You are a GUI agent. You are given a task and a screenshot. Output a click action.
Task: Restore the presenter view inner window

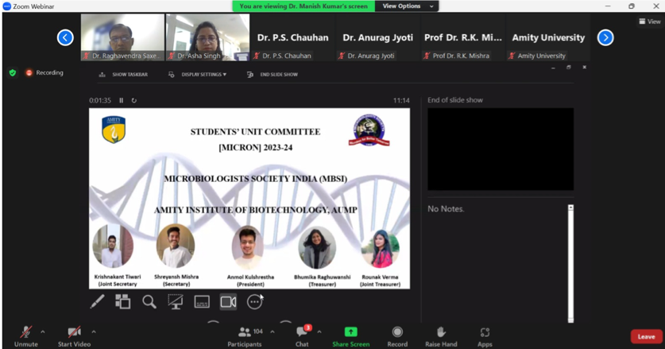pos(569,68)
